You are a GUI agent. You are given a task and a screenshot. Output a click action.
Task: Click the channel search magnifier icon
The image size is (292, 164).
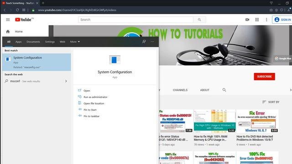pos(224,90)
